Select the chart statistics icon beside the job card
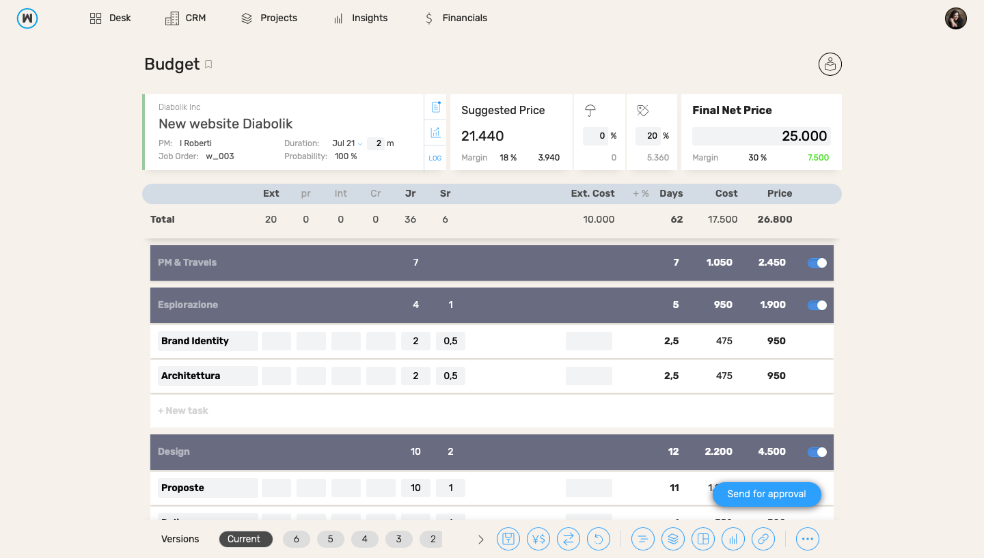This screenshot has width=984, height=558. pyautogui.click(x=435, y=132)
